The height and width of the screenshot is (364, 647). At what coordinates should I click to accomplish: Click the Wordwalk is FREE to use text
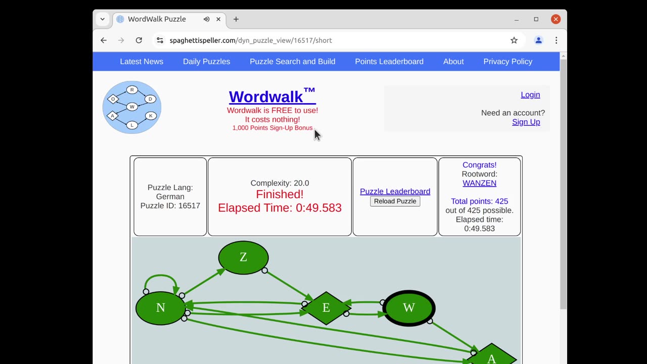272,110
